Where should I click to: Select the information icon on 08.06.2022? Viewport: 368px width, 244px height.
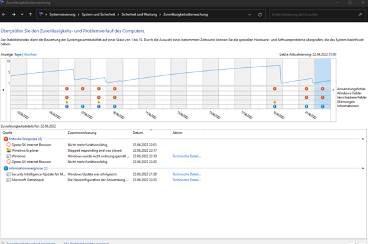(x=99, y=106)
